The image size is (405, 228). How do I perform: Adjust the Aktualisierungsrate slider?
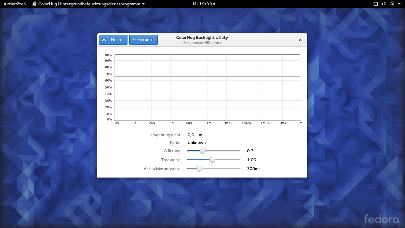(214, 169)
